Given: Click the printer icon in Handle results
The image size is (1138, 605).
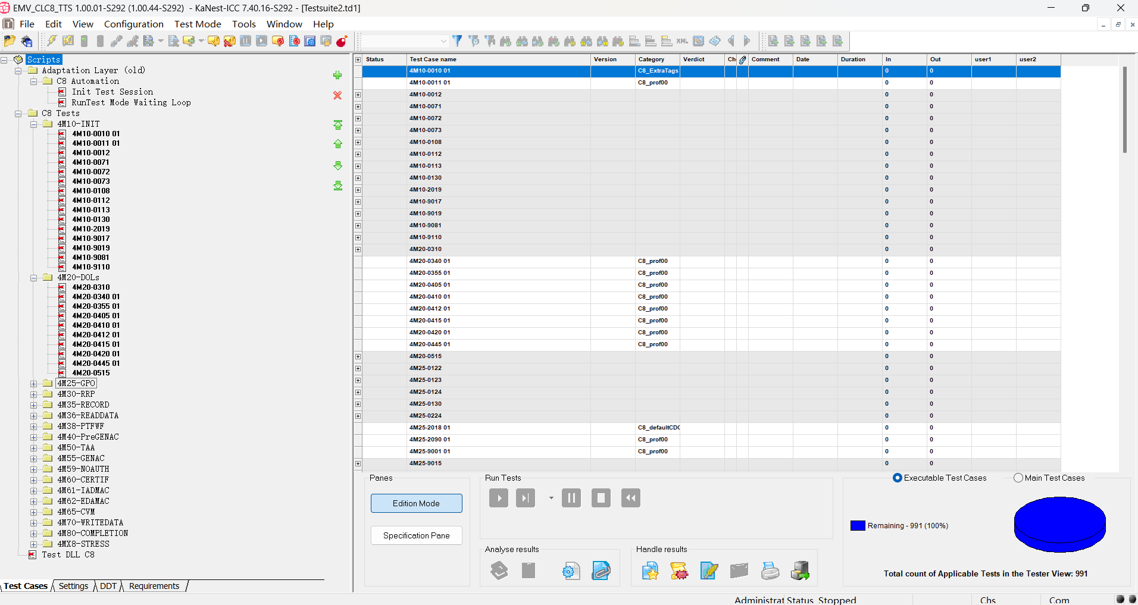Looking at the screenshot, I should point(770,570).
